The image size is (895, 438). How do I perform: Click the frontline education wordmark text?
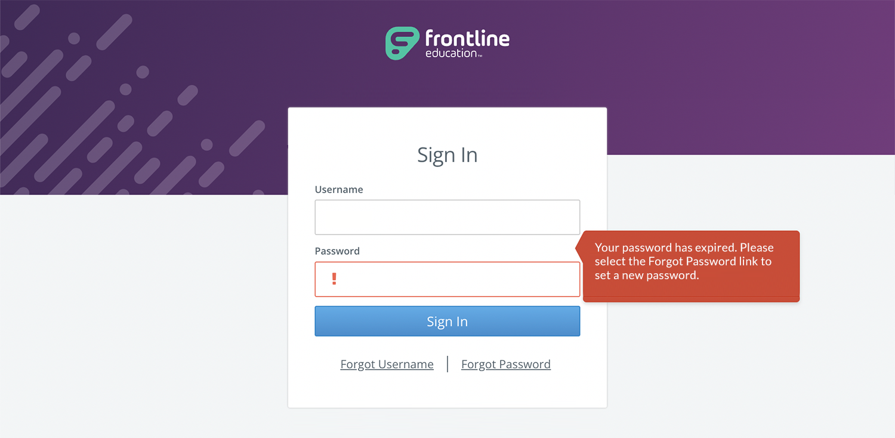pos(467,39)
